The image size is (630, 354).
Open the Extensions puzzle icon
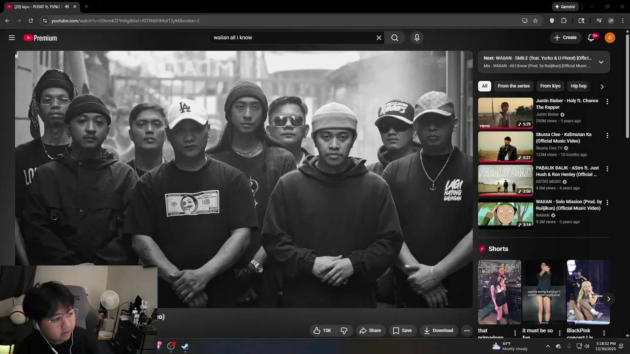point(564,21)
